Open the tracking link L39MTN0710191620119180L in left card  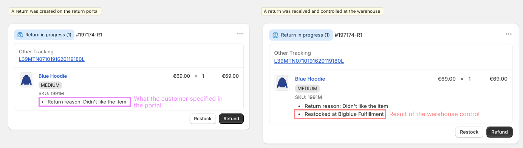click(52, 59)
